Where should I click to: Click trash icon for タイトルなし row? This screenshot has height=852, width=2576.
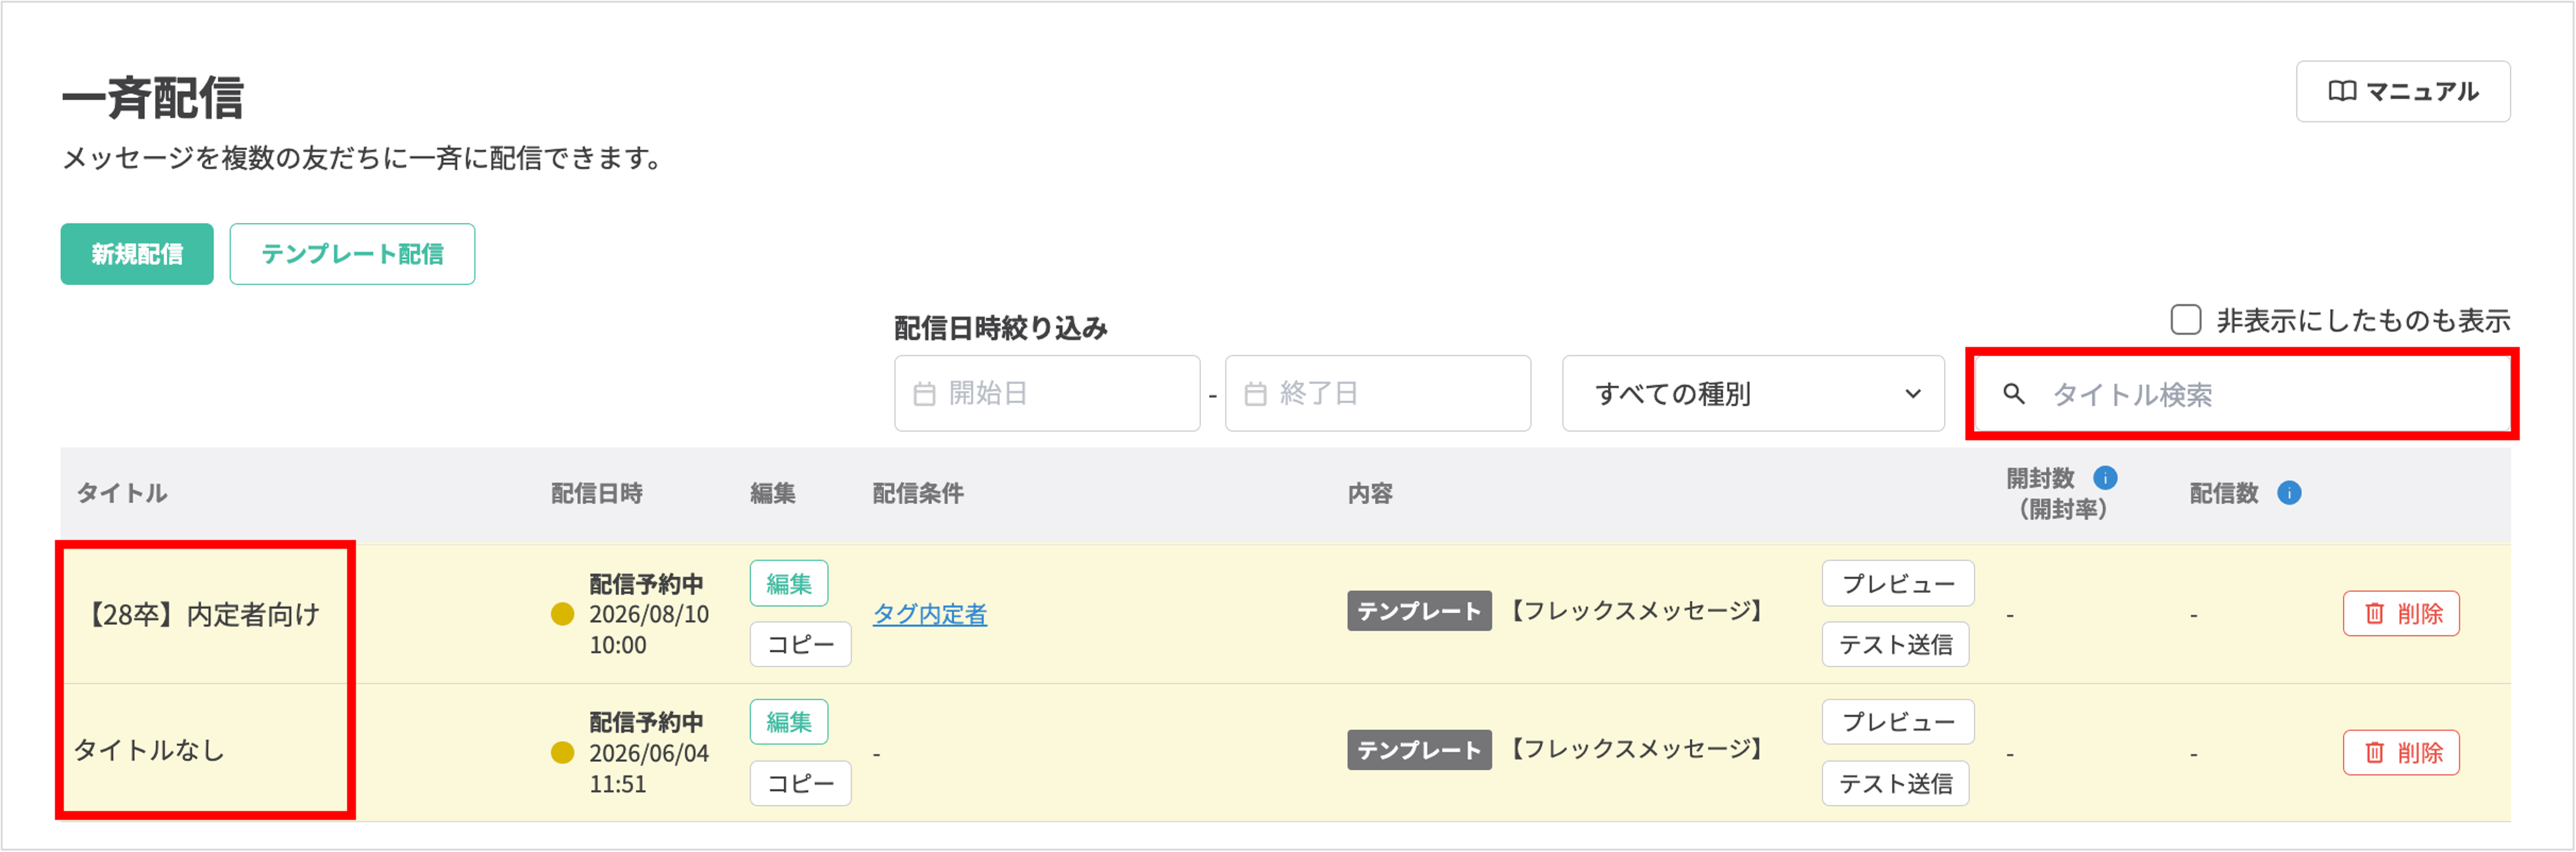2374,753
